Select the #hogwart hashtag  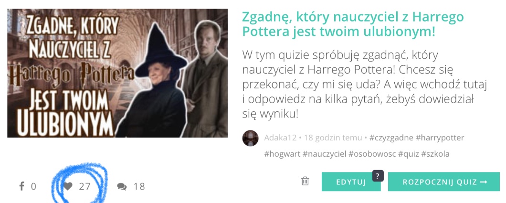tap(282, 154)
